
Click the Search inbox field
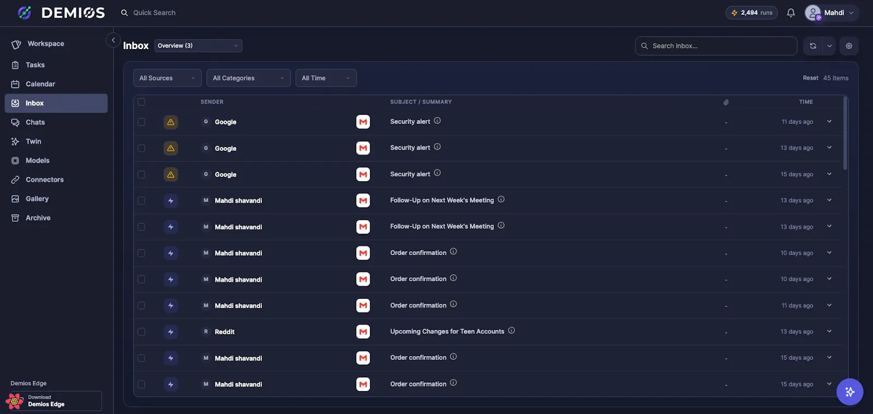[x=716, y=46]
